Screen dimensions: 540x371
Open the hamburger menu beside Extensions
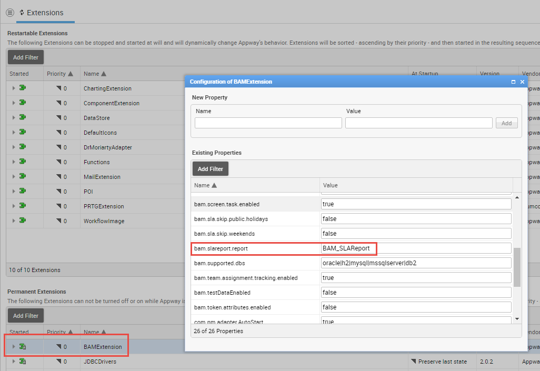9,12
